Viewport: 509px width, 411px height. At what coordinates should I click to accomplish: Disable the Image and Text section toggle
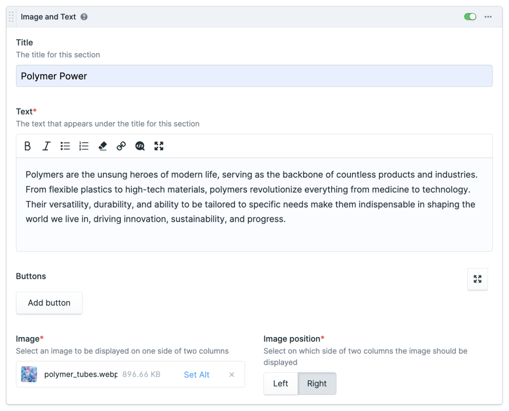[x=470, y=17]
